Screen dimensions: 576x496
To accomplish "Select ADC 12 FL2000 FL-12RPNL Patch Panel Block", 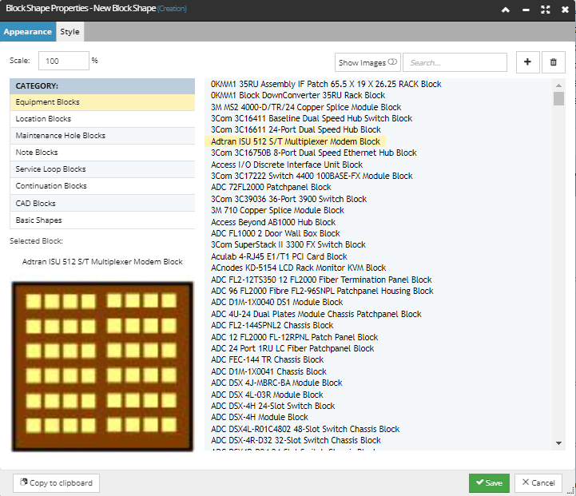I will 295,337.
